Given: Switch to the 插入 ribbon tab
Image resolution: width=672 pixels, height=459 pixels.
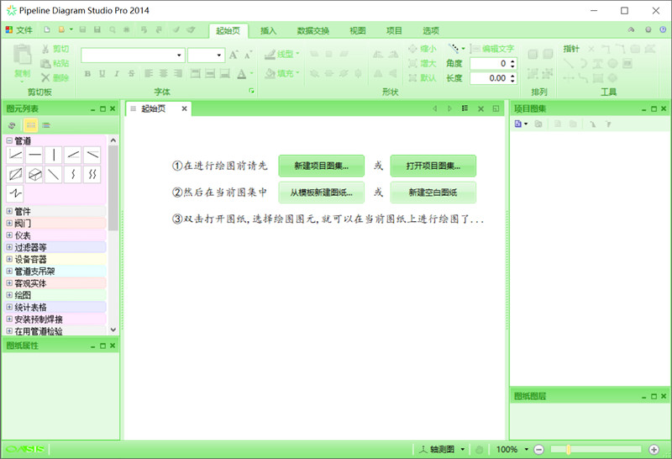Looking at the screenshot, I should click(268, 30).
